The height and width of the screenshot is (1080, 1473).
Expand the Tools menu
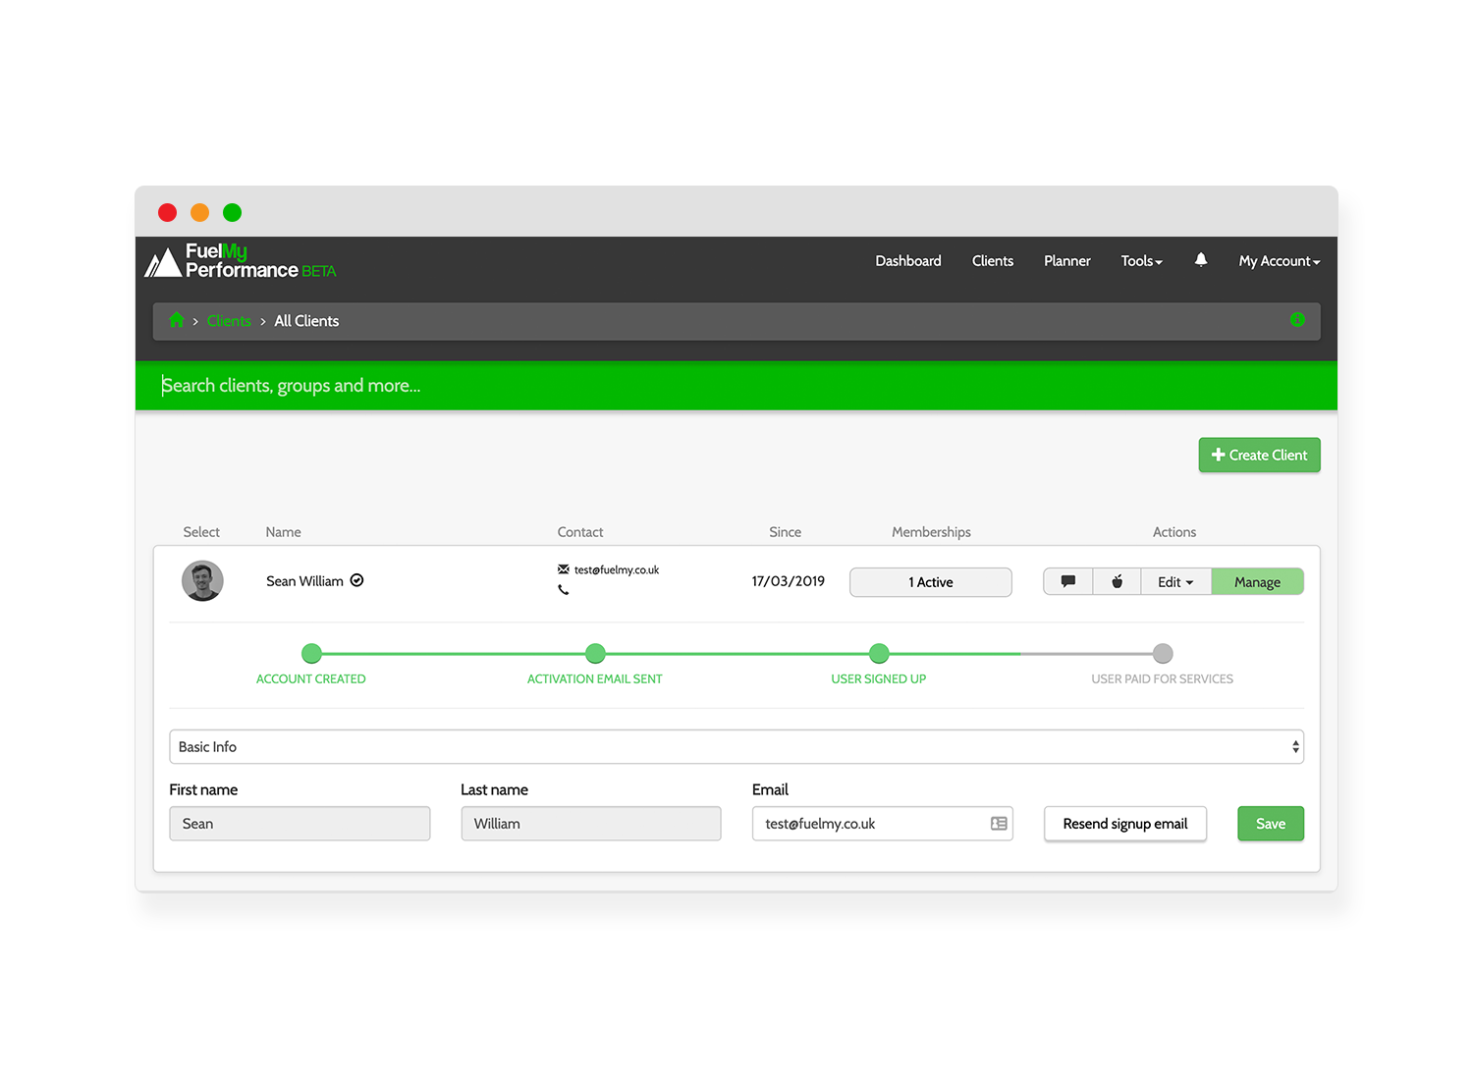point(1142,260)
